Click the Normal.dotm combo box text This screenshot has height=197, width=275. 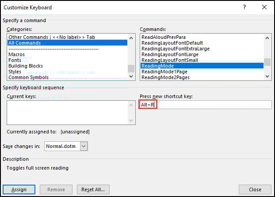[x=62, y=146]
